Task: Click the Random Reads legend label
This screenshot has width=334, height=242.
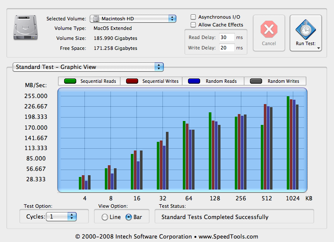Action: 221,81
